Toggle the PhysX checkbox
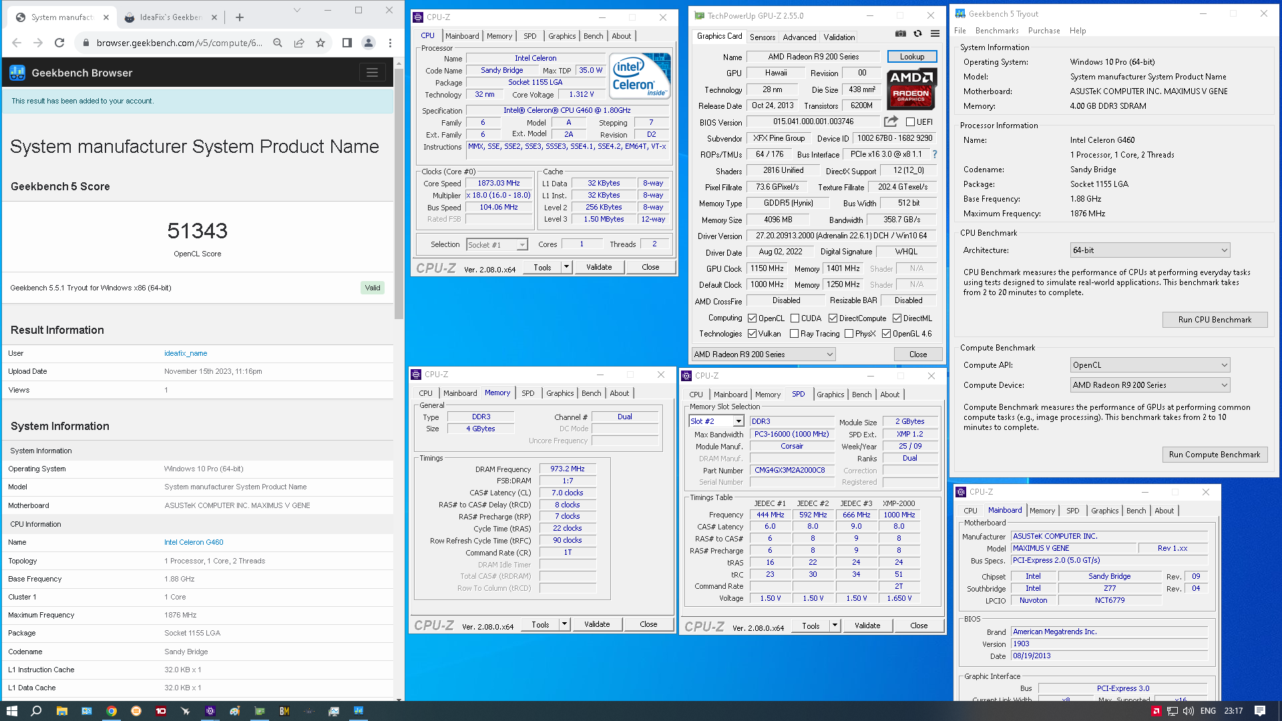Viewport: 1282px width, 721px height. pyautogui.click(x=849, y=334)
